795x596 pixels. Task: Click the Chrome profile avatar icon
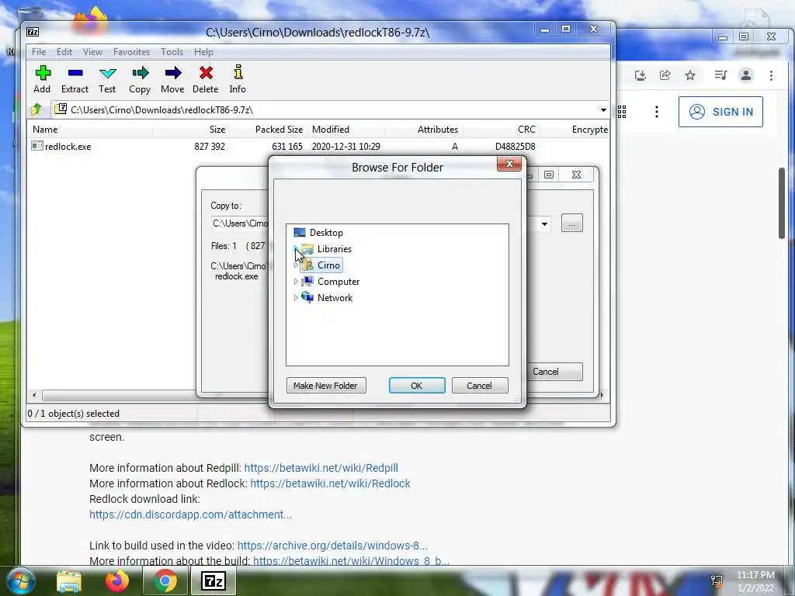746,75
